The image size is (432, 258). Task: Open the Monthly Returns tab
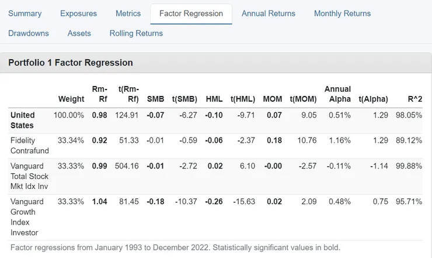(x=342, y=13)
